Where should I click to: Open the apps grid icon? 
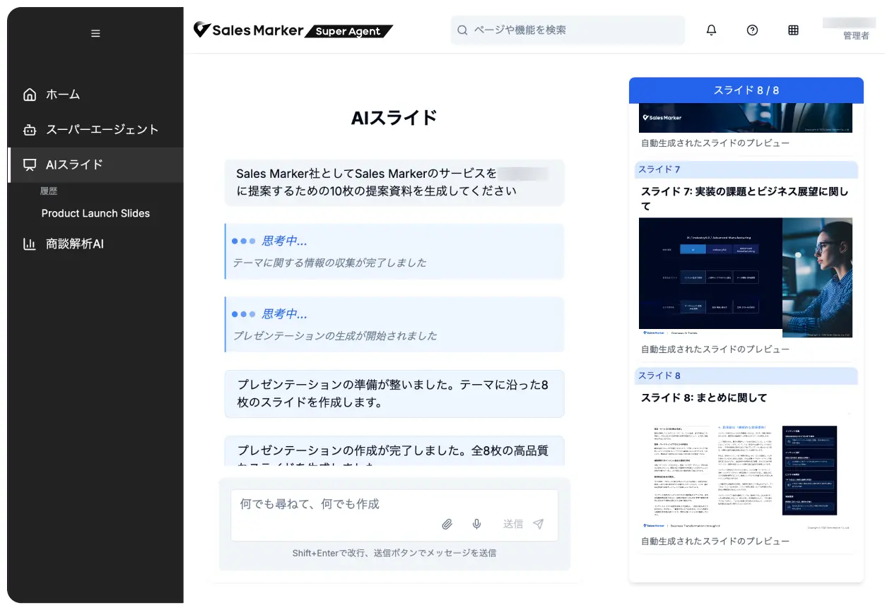(x=793, y=30)
